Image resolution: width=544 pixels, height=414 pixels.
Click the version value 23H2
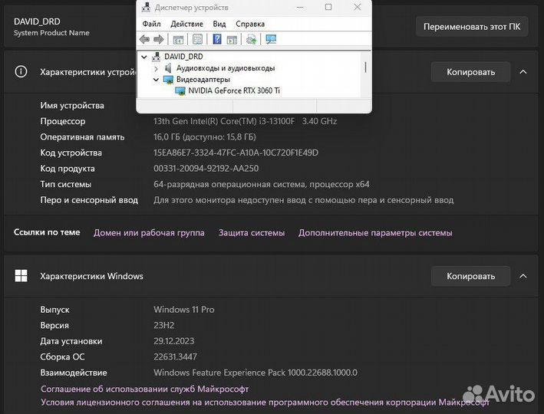pyautogui.click(x=163, y=325)
